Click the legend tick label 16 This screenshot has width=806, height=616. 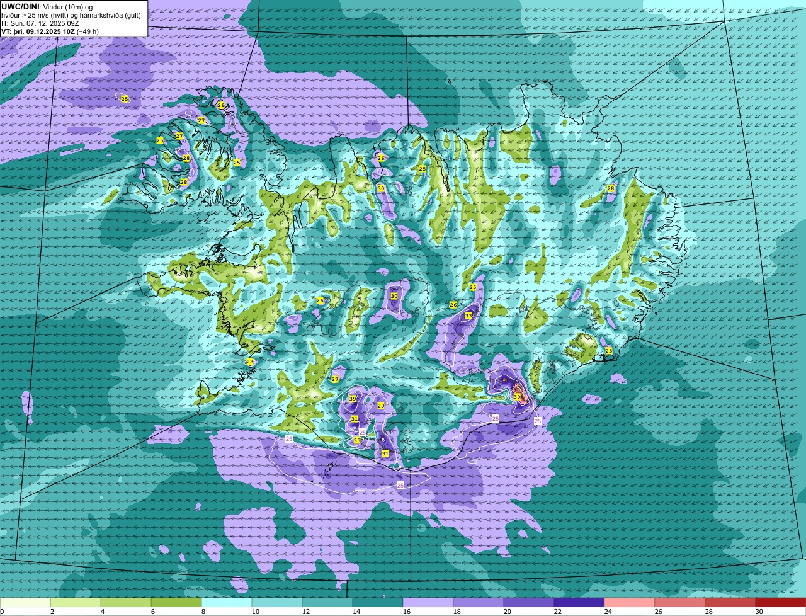click(407, 612)
